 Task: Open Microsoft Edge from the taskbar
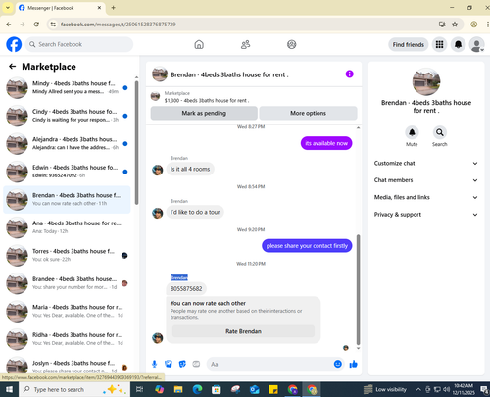pyautogui.click(x=197, y=389)
